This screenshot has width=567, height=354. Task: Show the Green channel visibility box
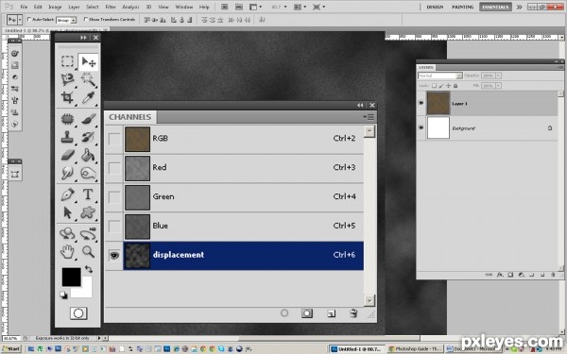(114, 197)
